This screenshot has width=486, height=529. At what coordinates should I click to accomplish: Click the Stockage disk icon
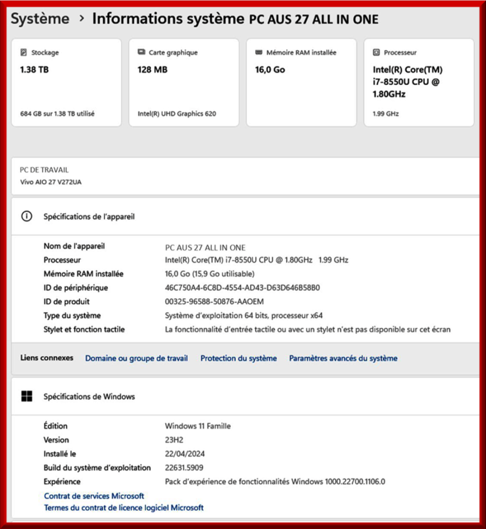pyautogui.click(x=24, y=52)
